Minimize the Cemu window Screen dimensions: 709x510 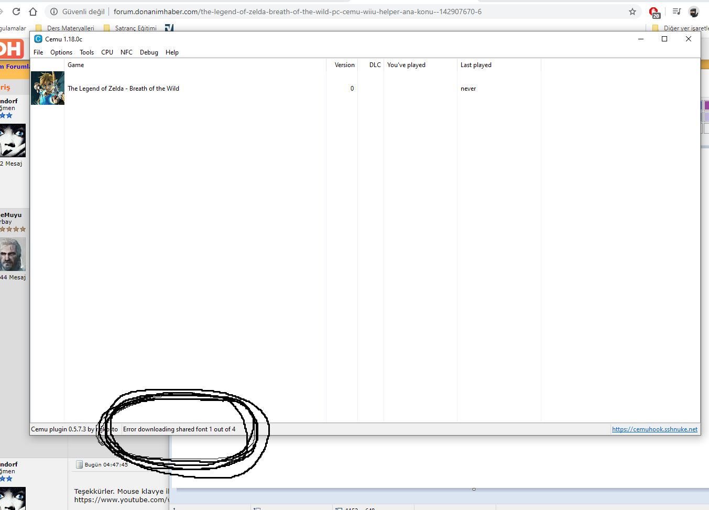[x=640, y=39]
